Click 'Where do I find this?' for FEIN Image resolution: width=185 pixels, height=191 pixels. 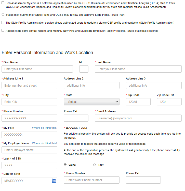click(45, 128)
